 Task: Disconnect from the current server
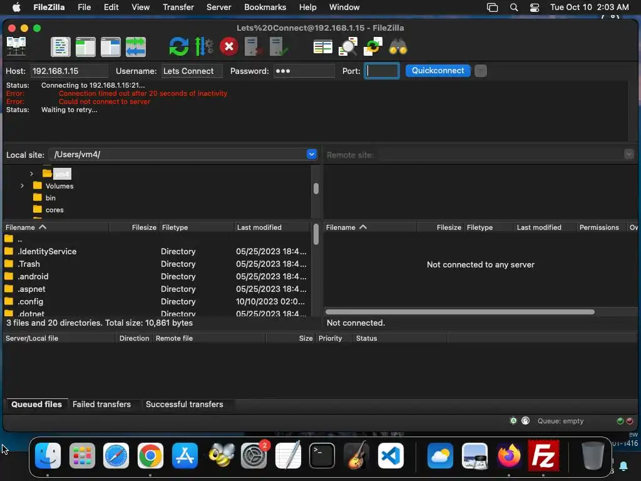coord(254,46)
